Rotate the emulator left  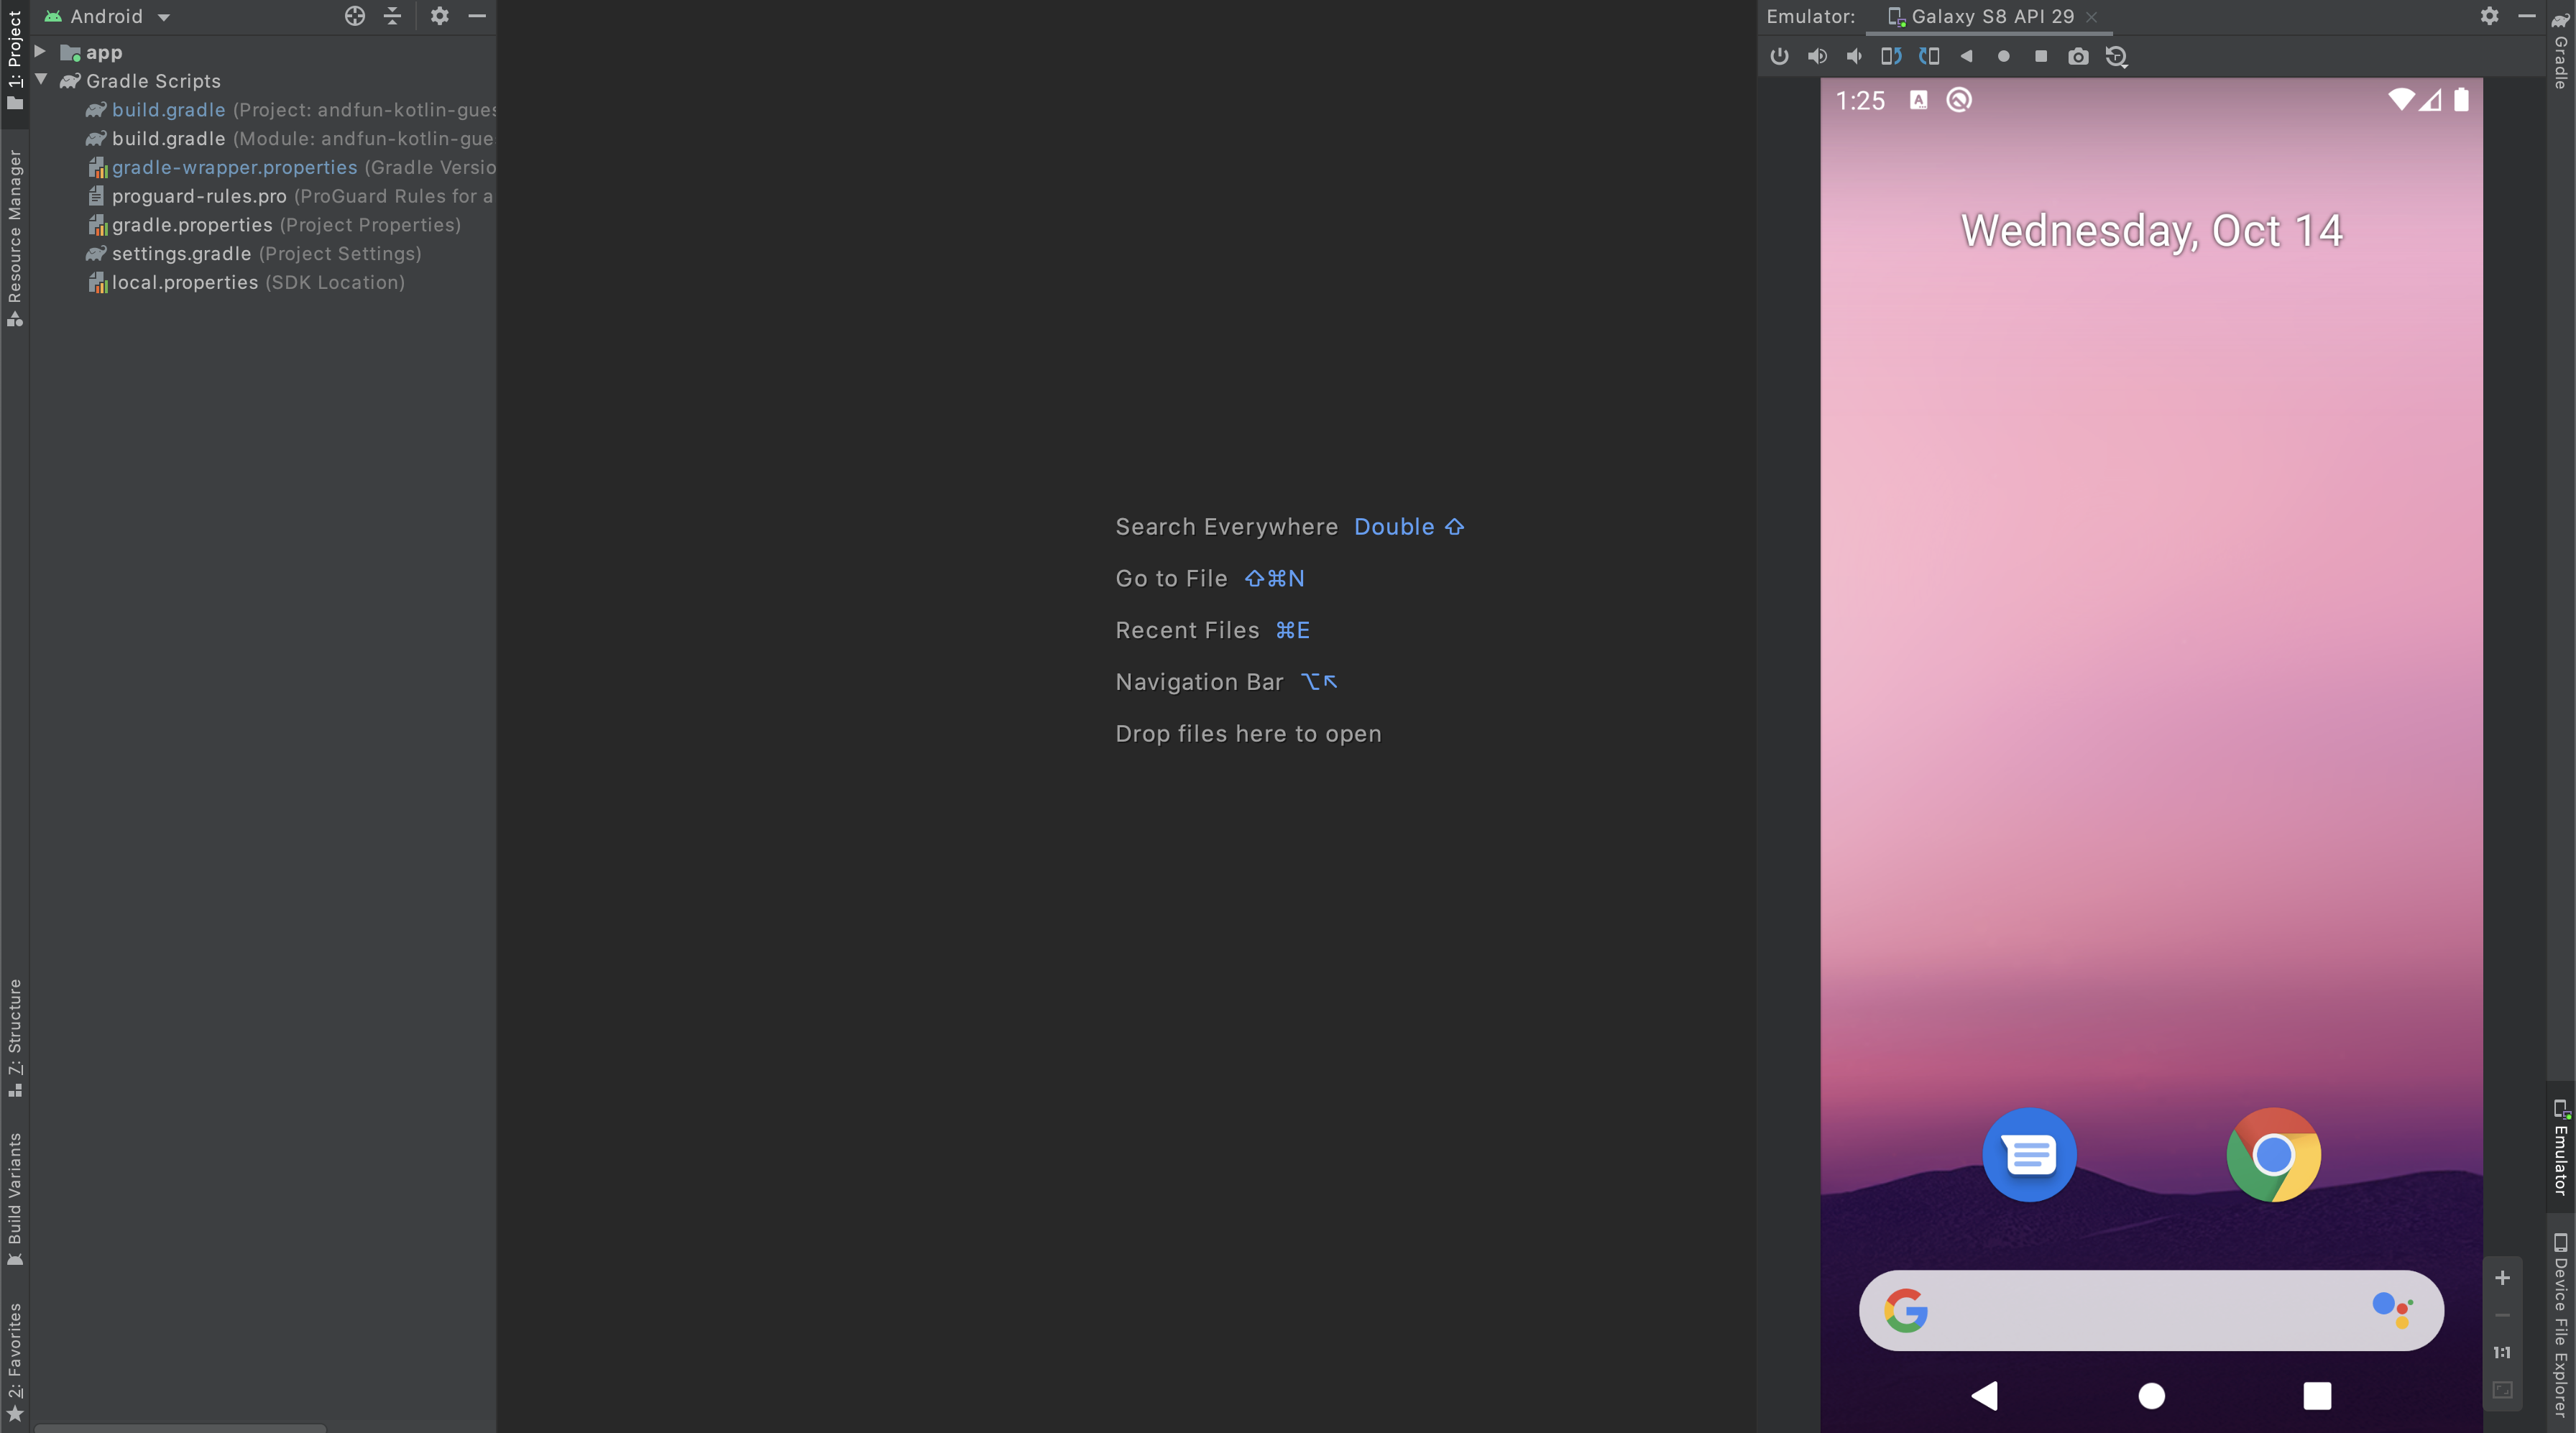[1891, 56]
